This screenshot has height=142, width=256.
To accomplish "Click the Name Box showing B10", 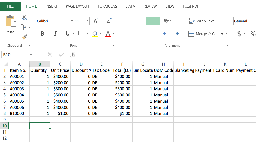I will (x=15, y=55).
